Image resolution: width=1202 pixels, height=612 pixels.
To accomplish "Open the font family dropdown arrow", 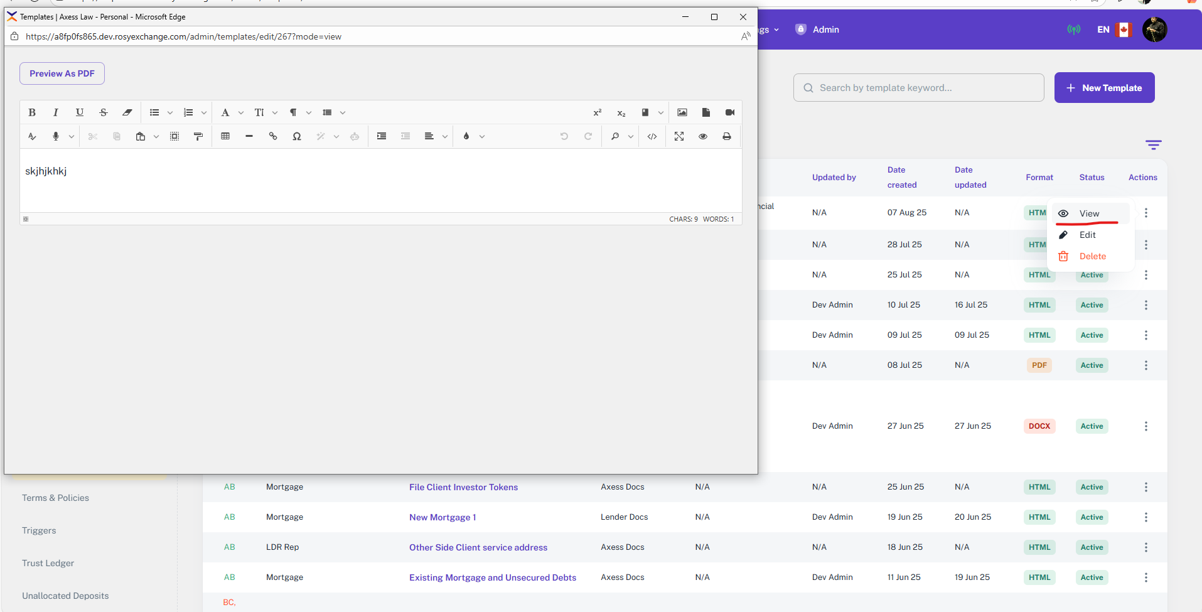I will point(241,113).
